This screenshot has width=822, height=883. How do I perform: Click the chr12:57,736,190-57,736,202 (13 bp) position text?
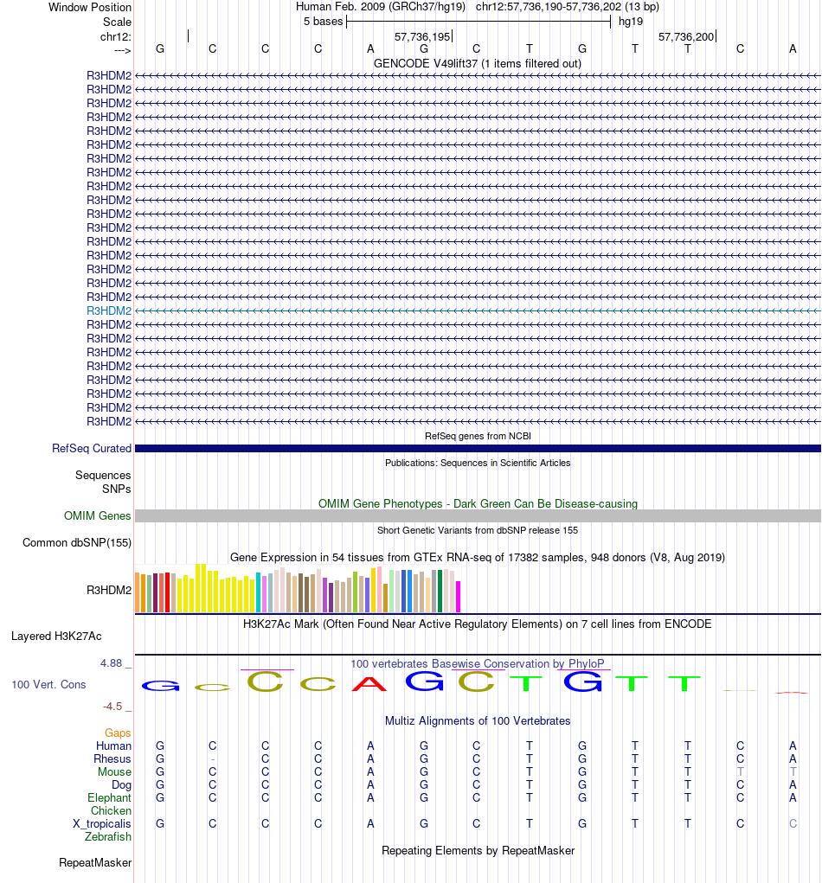pyautogui.click(x=568, y=7)
